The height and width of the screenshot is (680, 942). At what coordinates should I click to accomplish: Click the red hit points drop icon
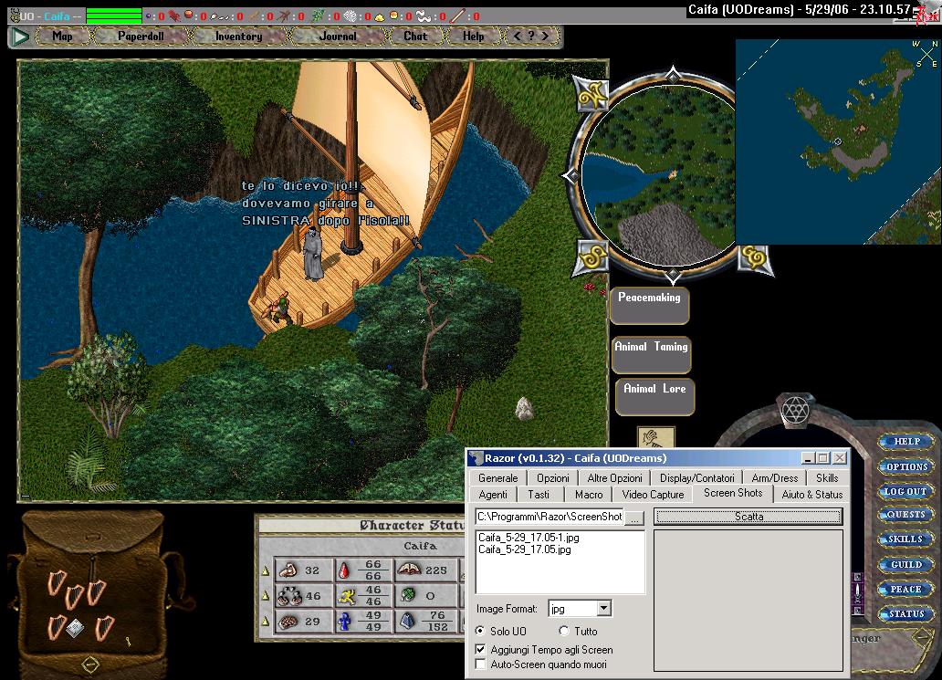[344, 570]
